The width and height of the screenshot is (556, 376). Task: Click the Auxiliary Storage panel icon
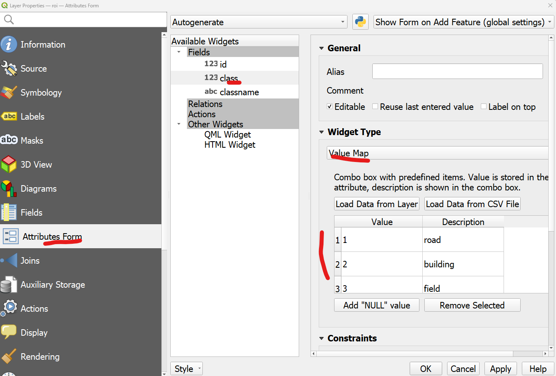pyautogui.click(x=9, y=284)
